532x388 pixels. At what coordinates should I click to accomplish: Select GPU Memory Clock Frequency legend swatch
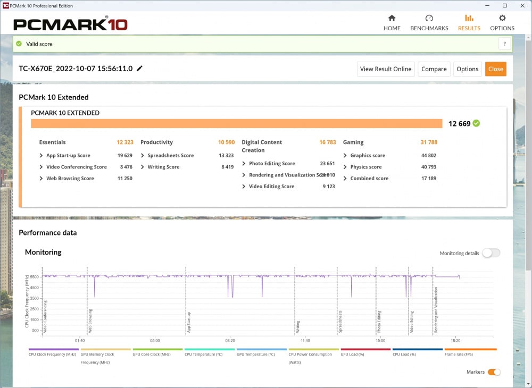[105, 349]
